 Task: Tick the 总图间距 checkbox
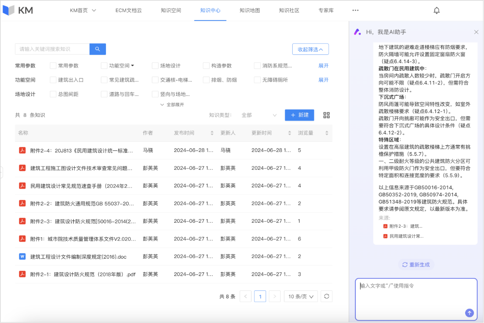tap(53, 94)
